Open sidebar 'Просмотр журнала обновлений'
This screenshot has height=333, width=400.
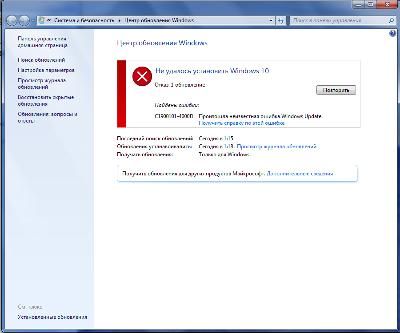[42, 83]
